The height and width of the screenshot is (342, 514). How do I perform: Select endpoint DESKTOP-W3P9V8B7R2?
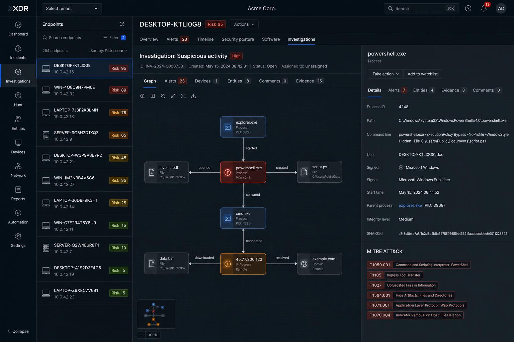pyautogui.click(x=84, y=158)
